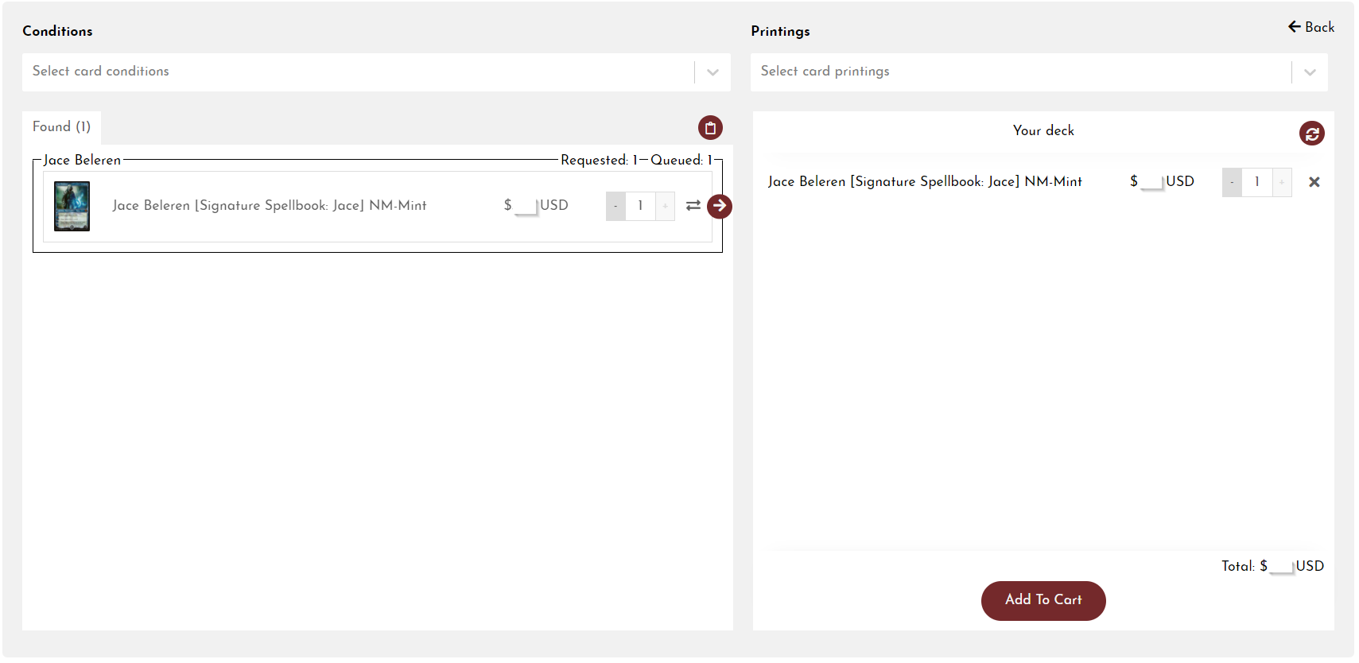The width and height of the screenshot is (1359, 663).
Task: Increase quantity in Your deck row
Action: click(1282, 182)
